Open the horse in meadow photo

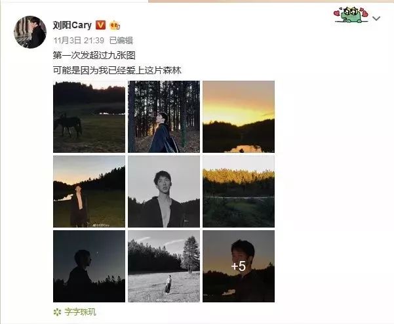89,117
